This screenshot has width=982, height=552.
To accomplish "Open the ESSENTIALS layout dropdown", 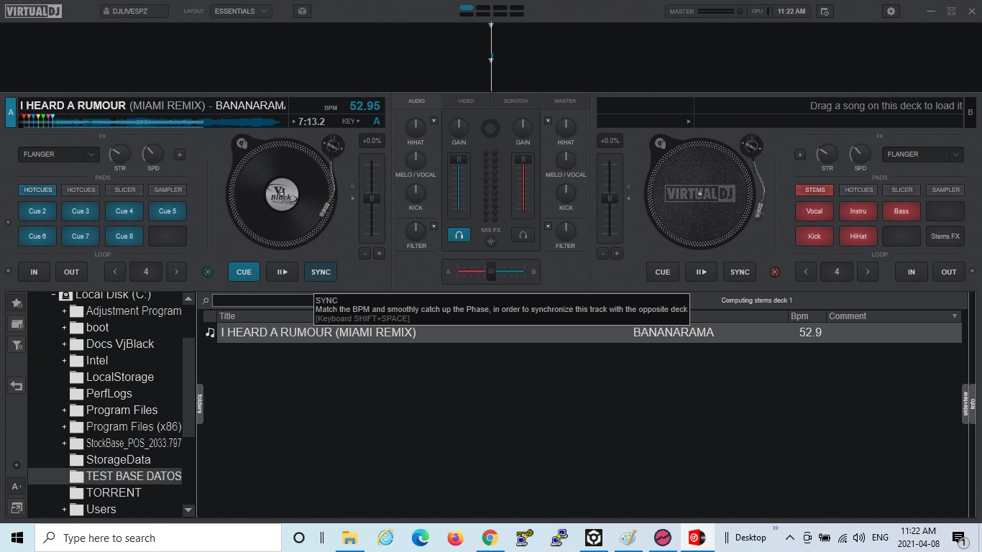I will pos(240,11).
